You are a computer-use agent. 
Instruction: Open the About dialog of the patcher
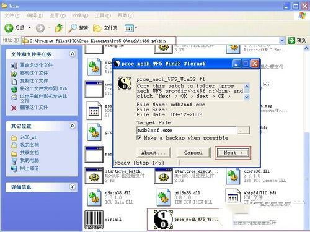tap(153, 153)
